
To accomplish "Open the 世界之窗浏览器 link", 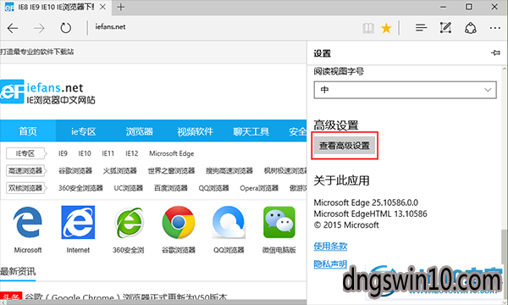I will click(x=171, y=171).
